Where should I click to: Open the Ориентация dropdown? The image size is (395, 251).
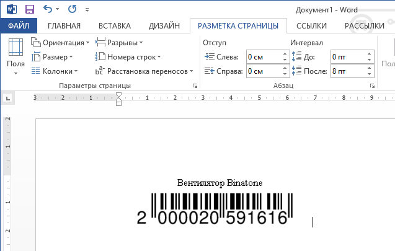pyautogui.click(x=60, y=43)
